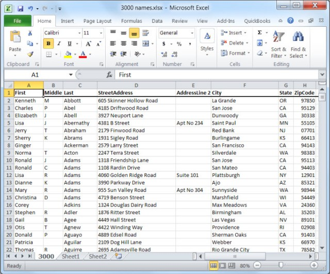
Task: Switch to the Data tab
Action: [x=157, y=21]
